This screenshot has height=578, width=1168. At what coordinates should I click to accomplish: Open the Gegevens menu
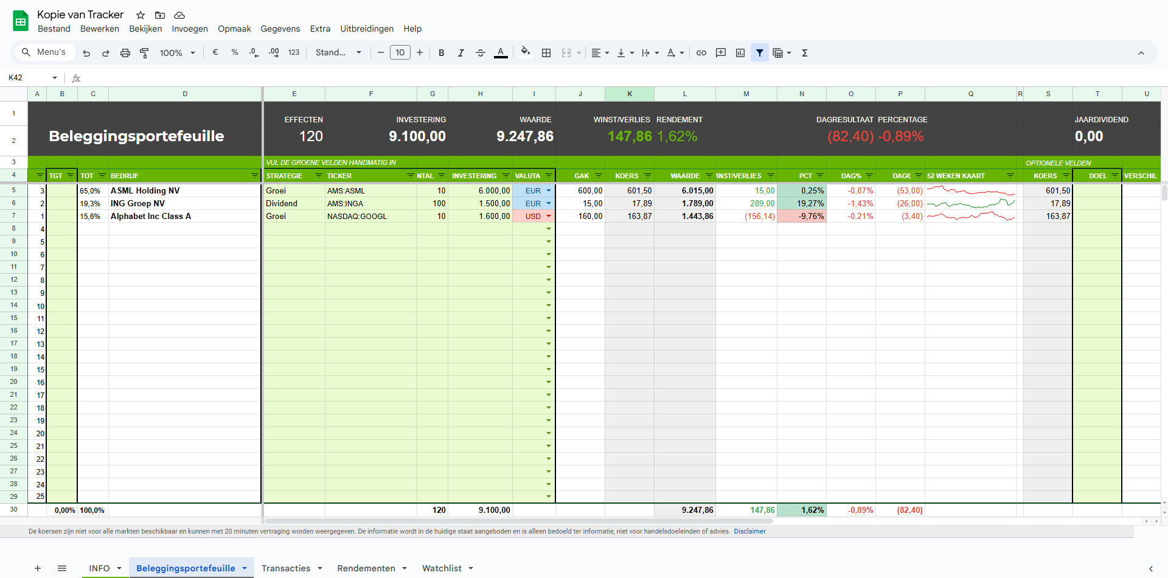pos(280,29)
